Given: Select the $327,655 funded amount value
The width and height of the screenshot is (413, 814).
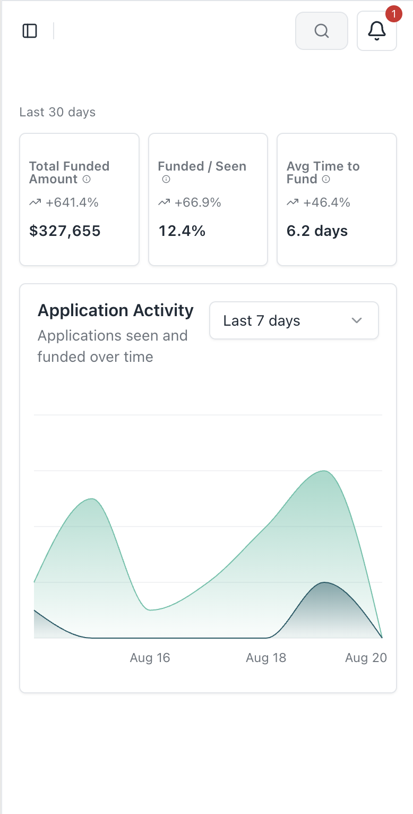Looking at the screenshot, I should click(65, 231).
